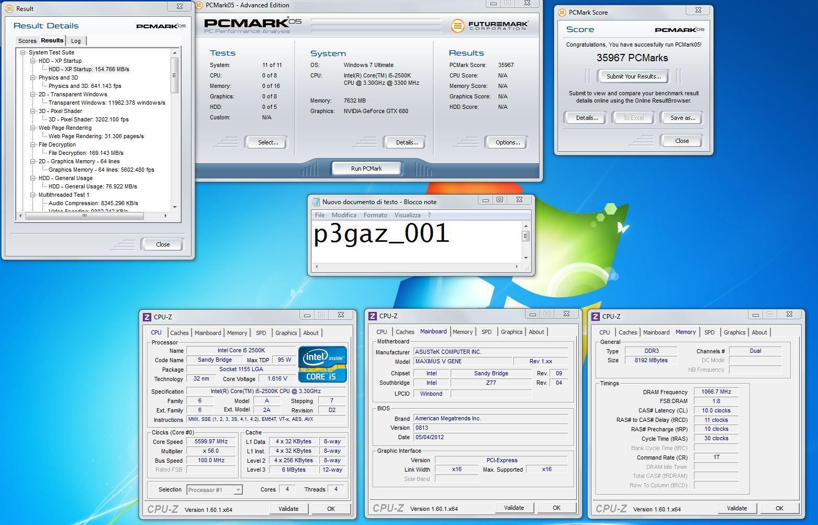The width and height of the screenshot is (818, 525).
Task: Click the CPU-Z icon in Mainboard window title bar
Action: click(373, 316)
